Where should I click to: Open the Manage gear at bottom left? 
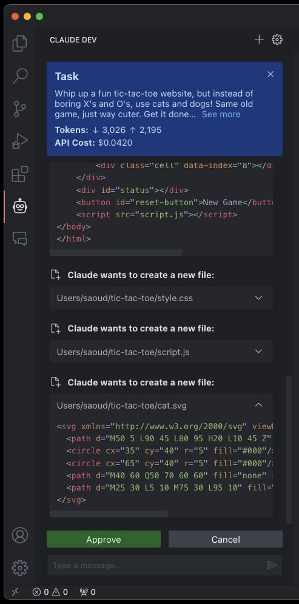(19, 568)
